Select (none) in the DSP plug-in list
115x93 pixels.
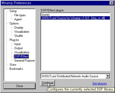(75, 15)
